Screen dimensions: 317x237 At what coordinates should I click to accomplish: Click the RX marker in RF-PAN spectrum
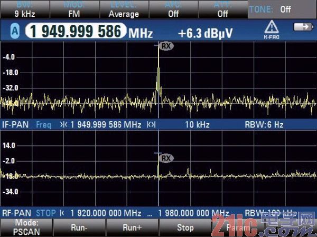pyautogui.click(x=166, y=158)
